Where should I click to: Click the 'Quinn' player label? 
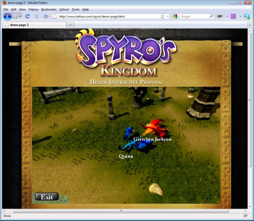click(x=126, y=156)
